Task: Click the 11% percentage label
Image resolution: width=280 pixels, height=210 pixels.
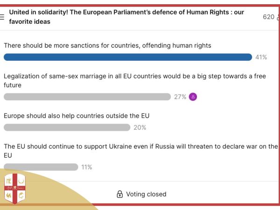Action: point(87,167)
